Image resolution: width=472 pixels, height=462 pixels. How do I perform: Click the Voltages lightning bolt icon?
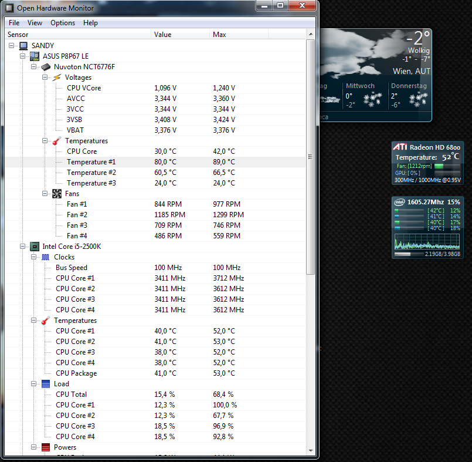point(57,77)
